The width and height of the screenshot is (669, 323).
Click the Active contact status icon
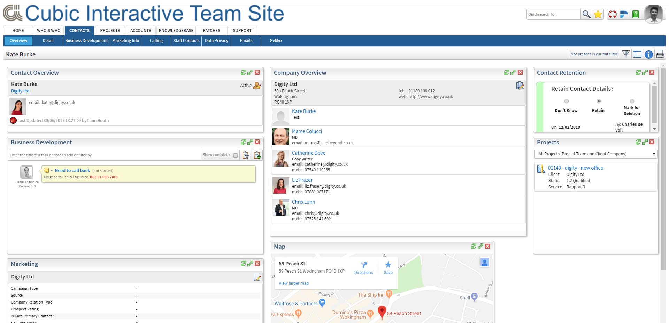(257, 86)
